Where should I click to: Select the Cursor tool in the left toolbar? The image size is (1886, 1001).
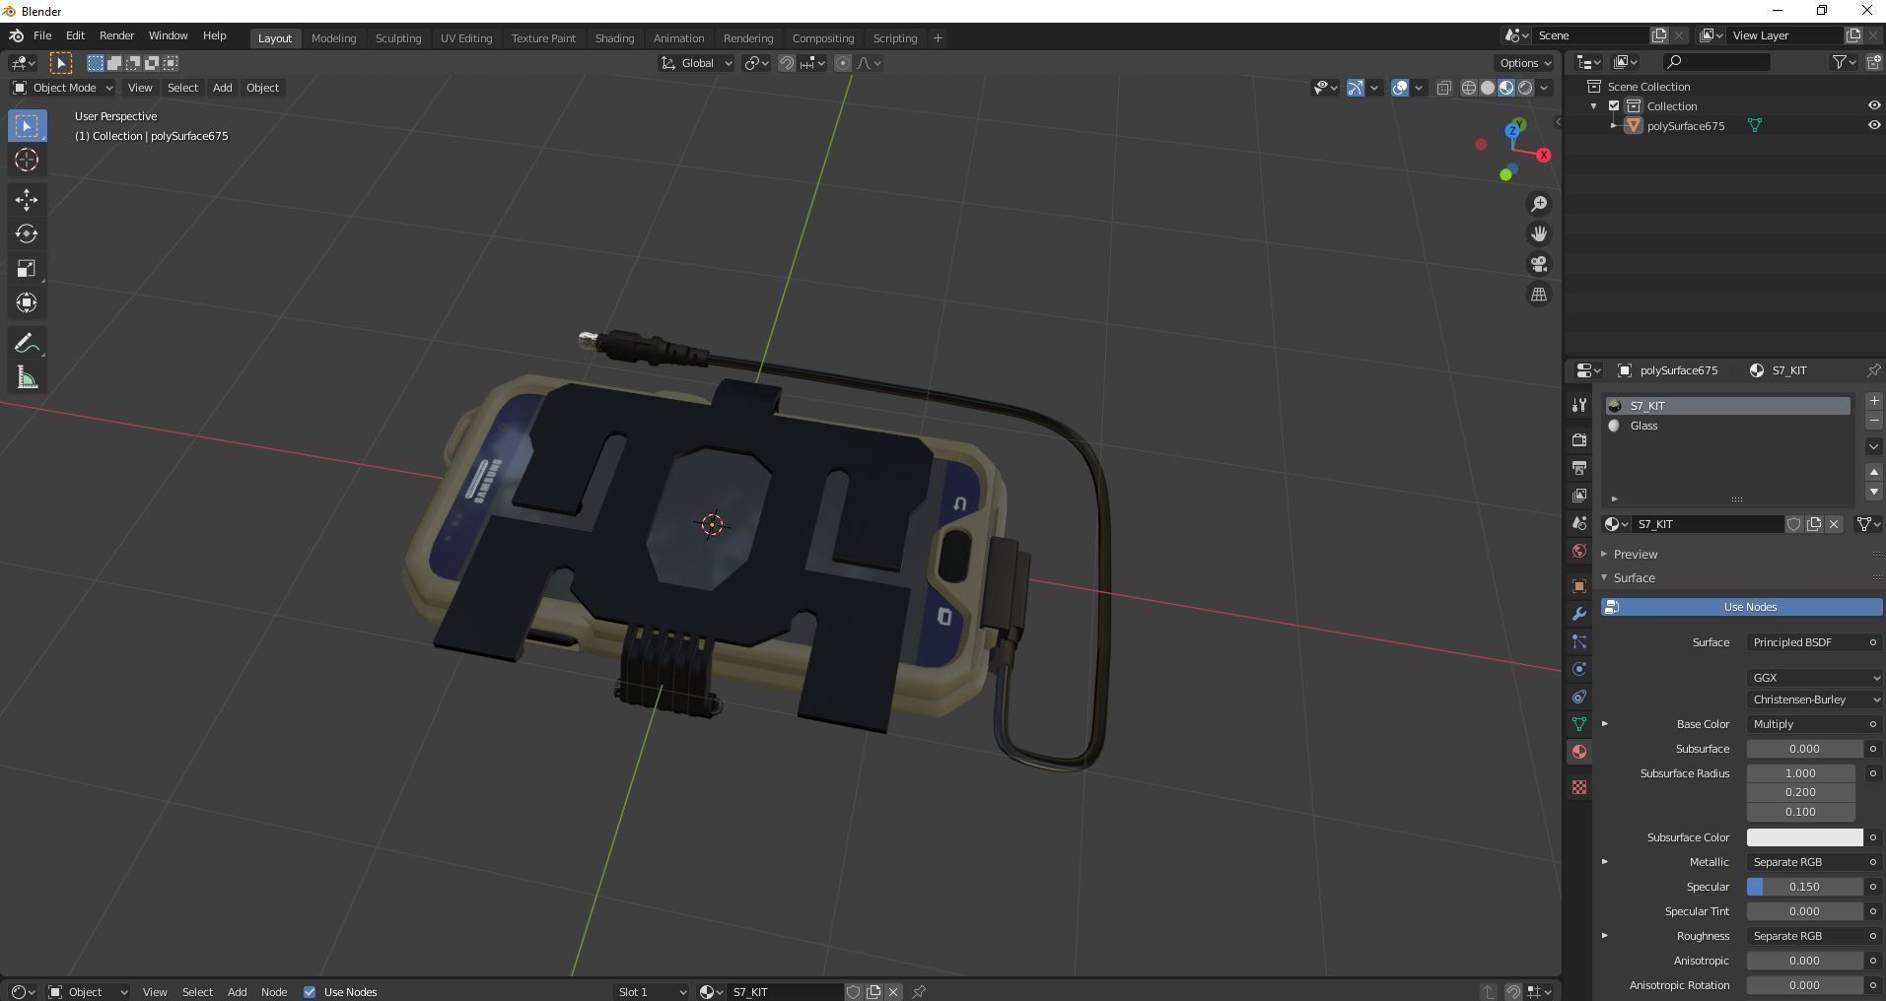click(27, 160)
